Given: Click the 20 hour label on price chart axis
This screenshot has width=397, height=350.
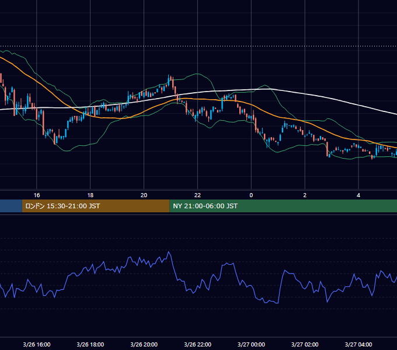Looking at the screenshot, I should [144, 195].
